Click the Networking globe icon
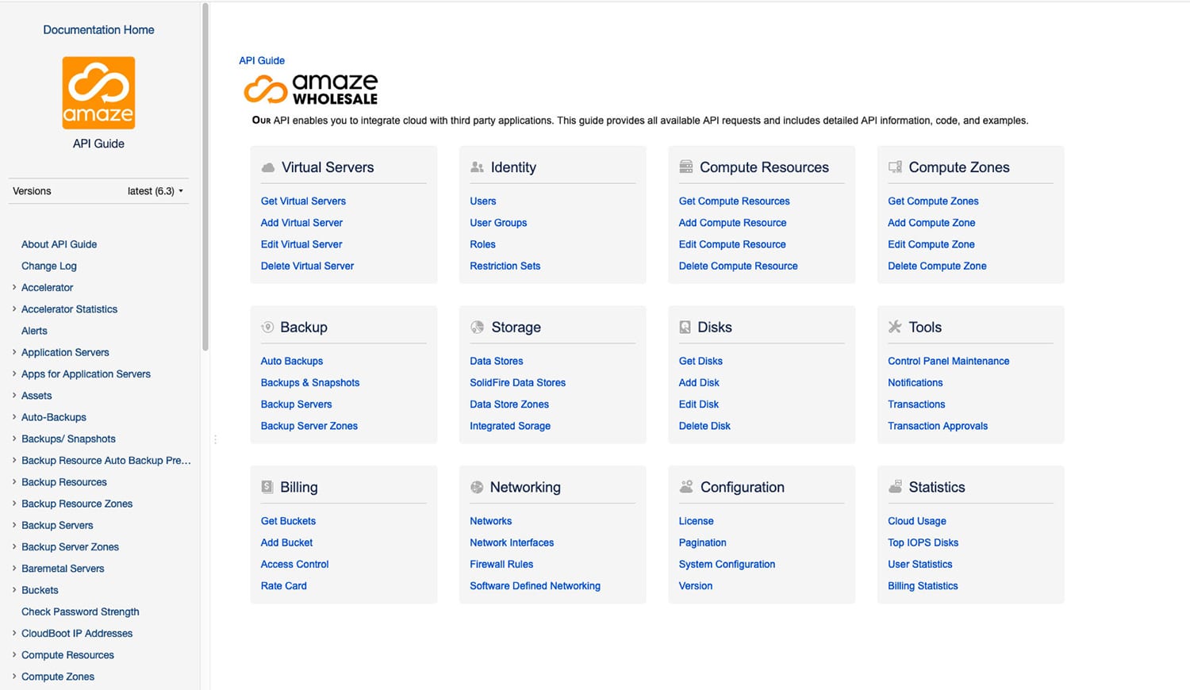 point(477,487)
